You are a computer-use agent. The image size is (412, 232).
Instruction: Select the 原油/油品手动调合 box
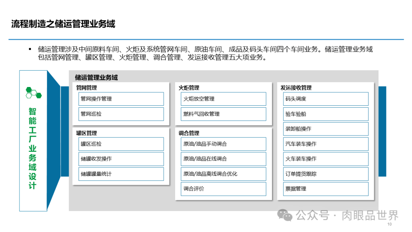223,144
